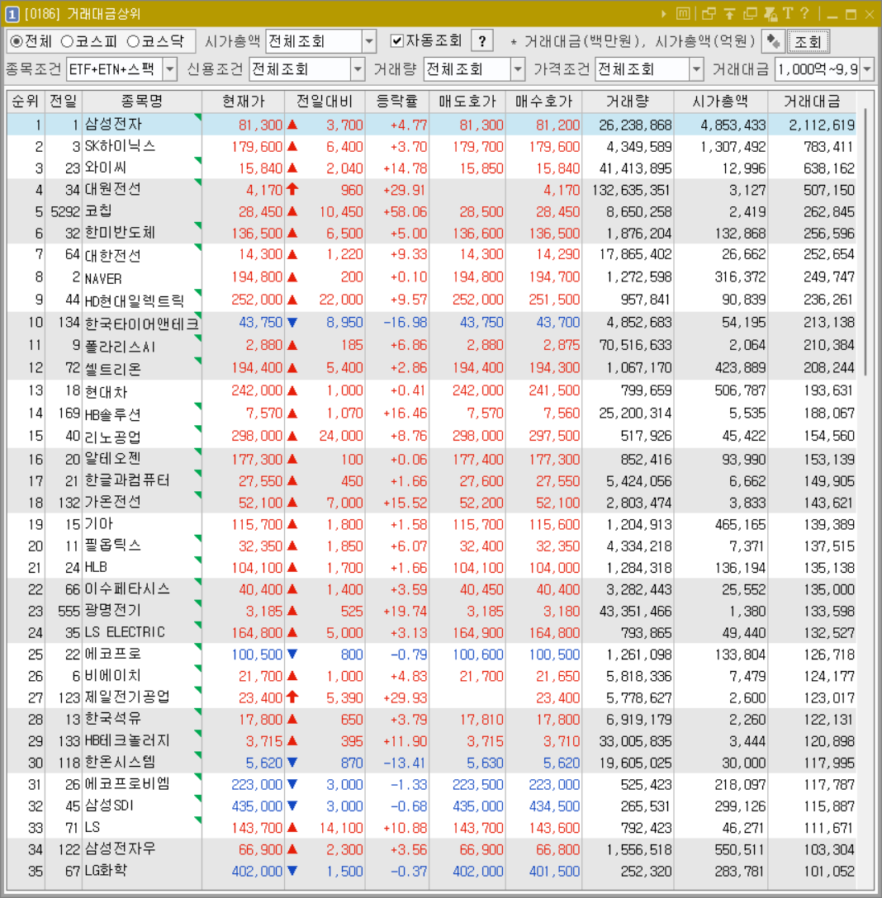Sort by the 종목명 column header
The width and height of the screenshot is (882, 898).
142,102
